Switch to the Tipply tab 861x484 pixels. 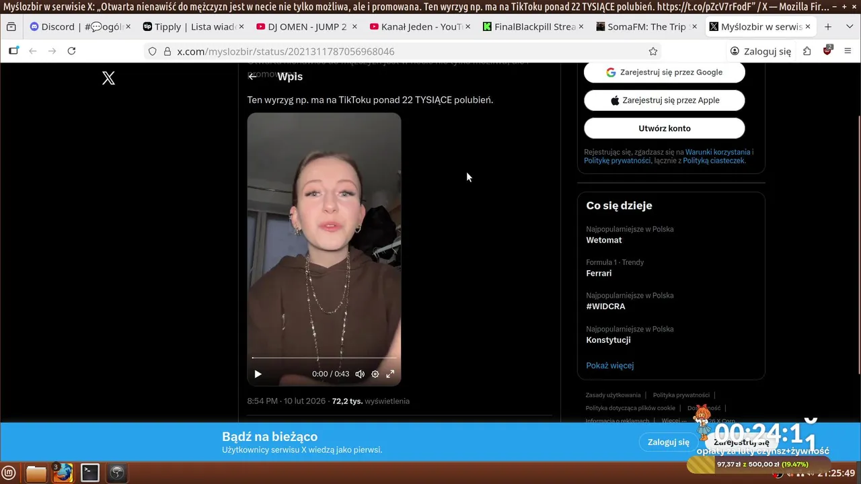click(193, 27)
